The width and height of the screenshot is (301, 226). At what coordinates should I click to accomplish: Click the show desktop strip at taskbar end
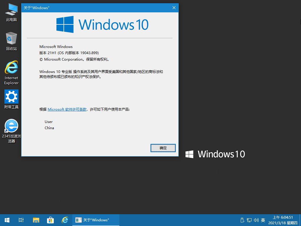300,220
